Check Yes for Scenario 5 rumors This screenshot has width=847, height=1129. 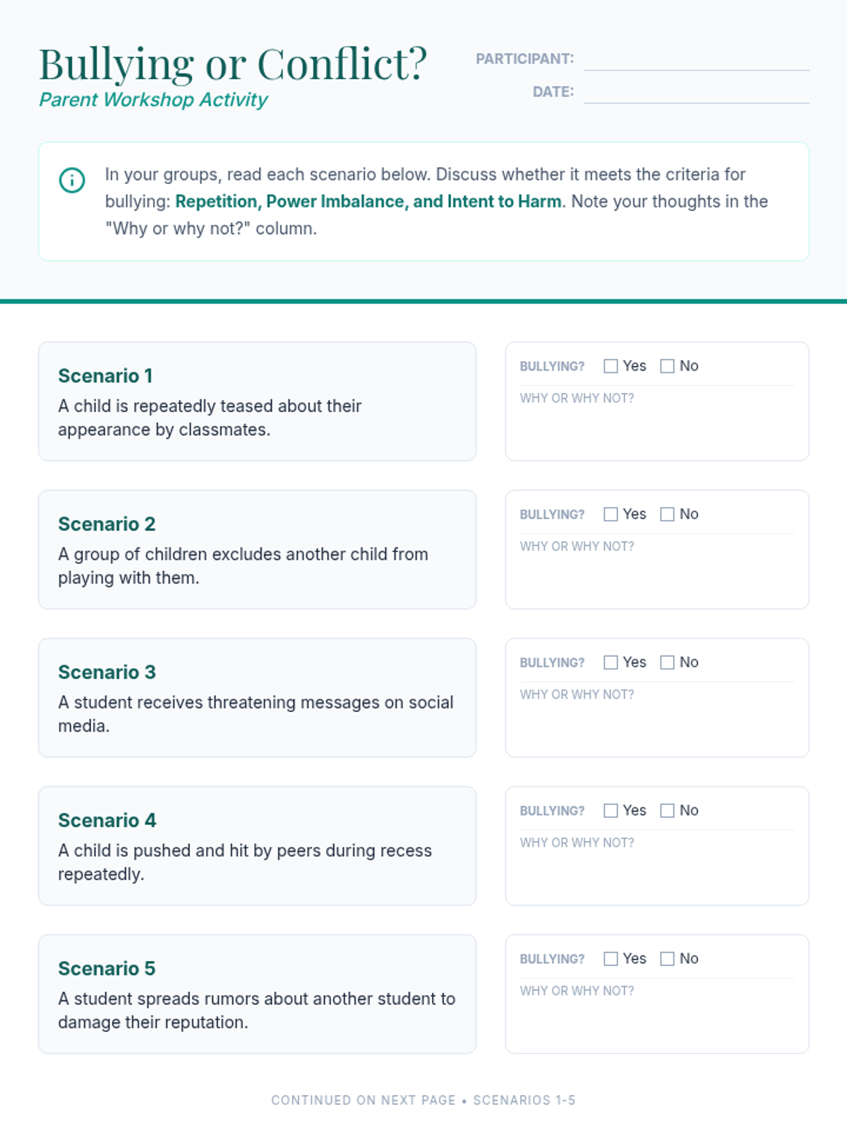[x=611, y=958]
